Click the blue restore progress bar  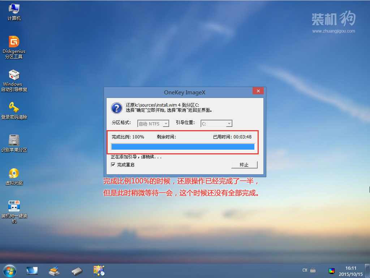coord(182,147)
